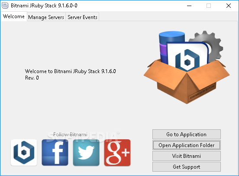Open the Manage Servers tab
This screenshot has width=239, height=176.
click(46, 17)
